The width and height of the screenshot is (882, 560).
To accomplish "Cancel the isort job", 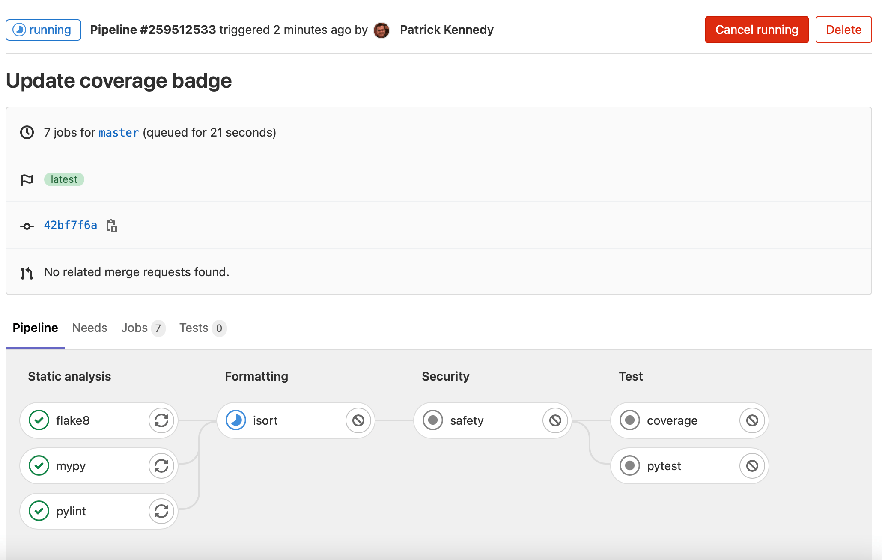I will point(358,420).
